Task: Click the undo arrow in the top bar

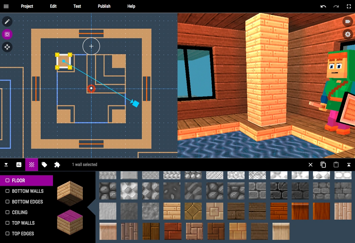Action: point(323,6)
